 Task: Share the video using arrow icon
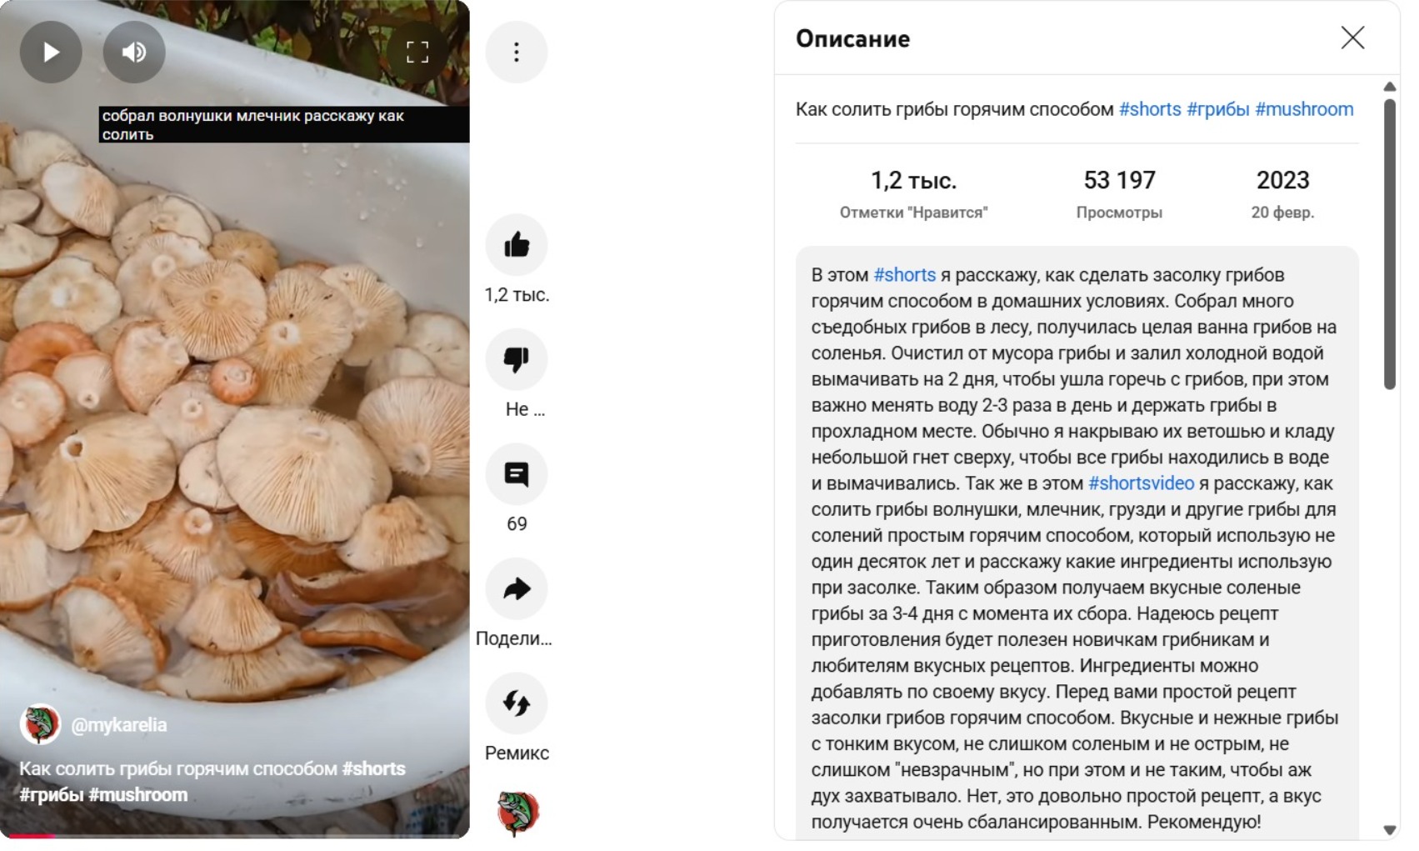click(x=517, y=589)
